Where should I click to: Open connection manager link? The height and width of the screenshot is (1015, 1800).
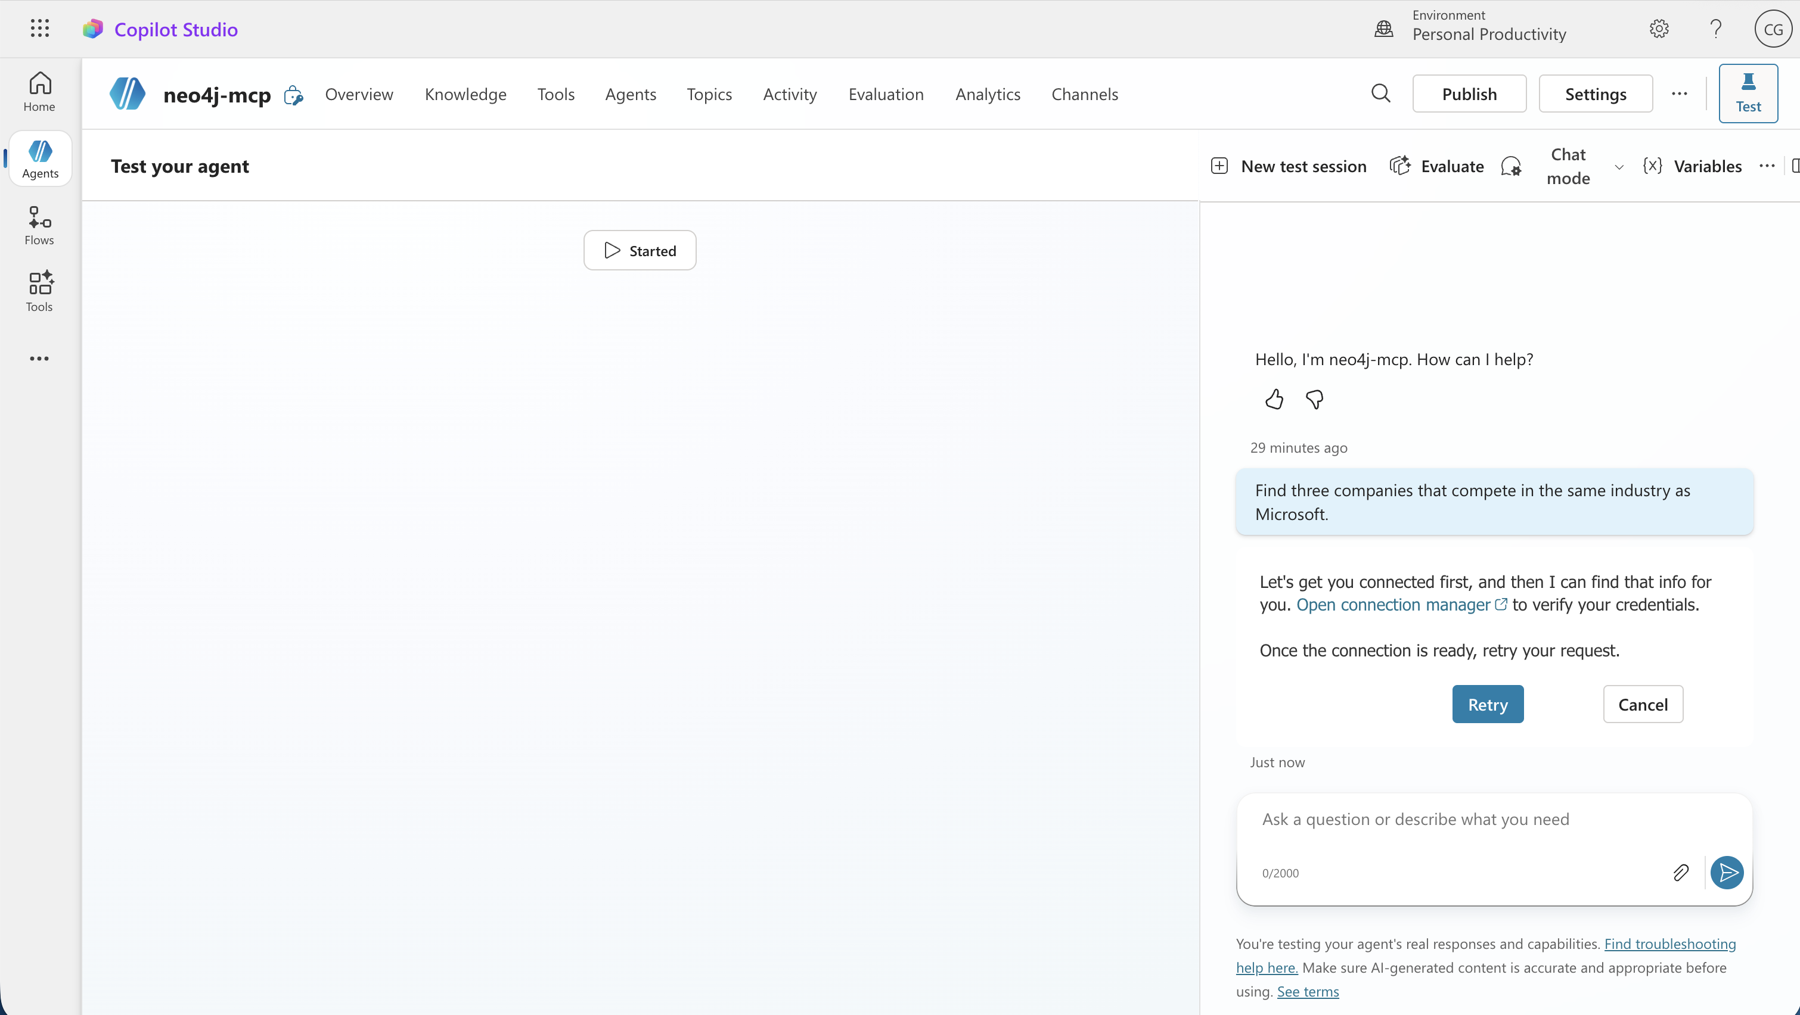click(1402, 604)
